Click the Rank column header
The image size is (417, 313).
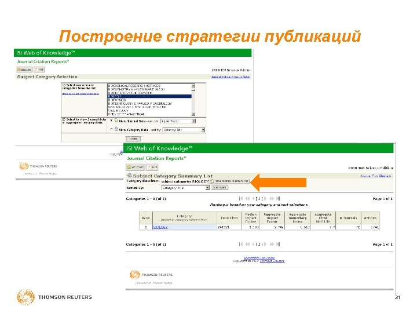(146, 218)
